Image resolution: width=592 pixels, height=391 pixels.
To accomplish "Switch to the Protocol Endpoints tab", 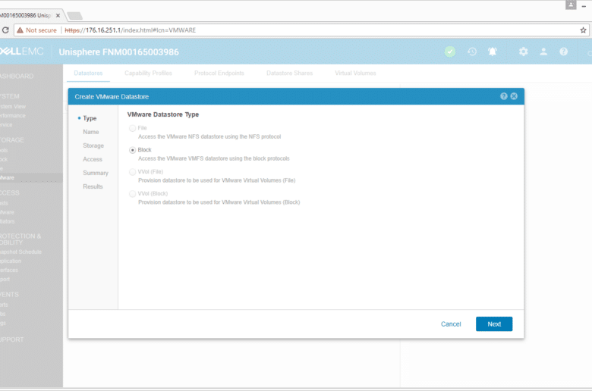I will tap(219, 74).
